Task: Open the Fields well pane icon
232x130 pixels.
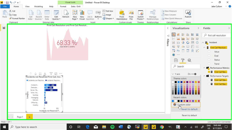Action: (176, 60)
